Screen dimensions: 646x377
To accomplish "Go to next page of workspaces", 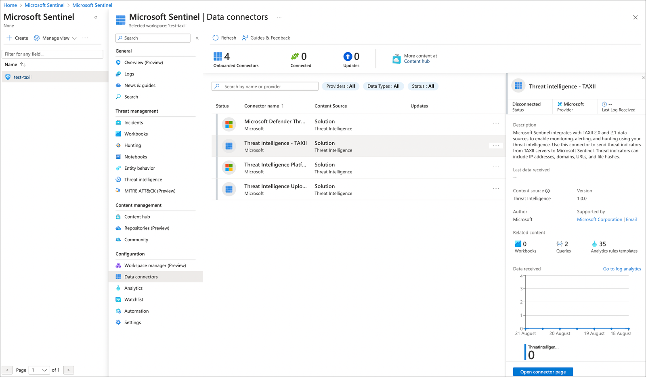I will 69,370.
